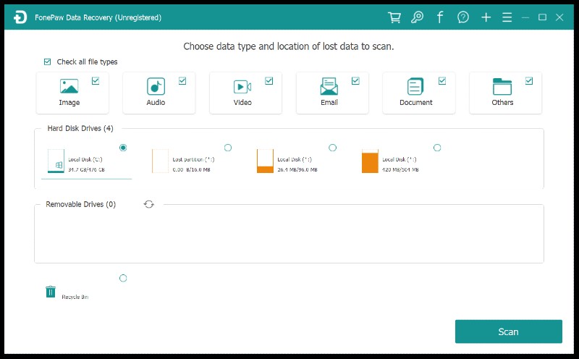Select the Video file type icon
This screenshot has width=579, height=359.
tap(242, 87)
